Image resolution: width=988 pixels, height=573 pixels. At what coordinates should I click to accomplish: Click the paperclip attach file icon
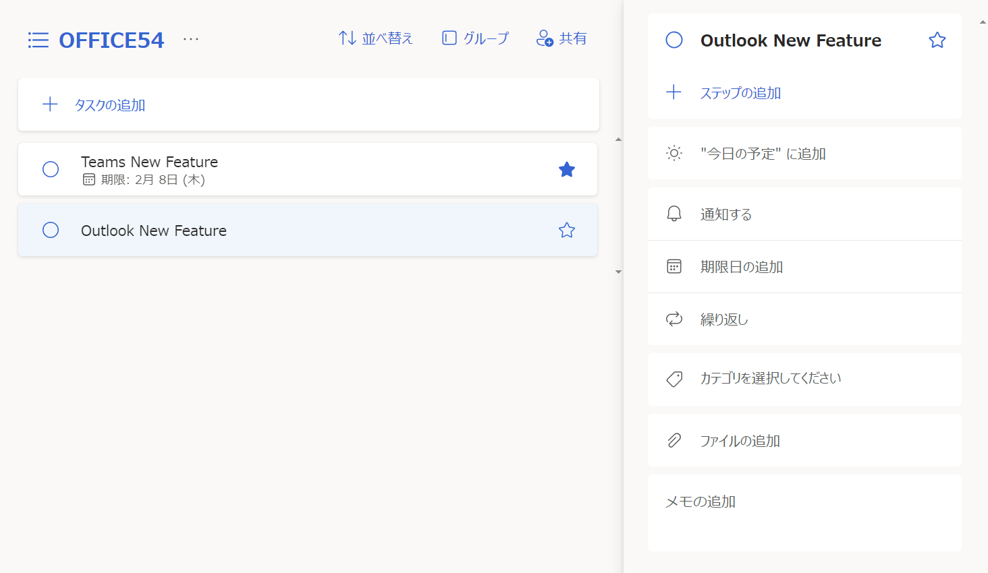click(674, 440)
